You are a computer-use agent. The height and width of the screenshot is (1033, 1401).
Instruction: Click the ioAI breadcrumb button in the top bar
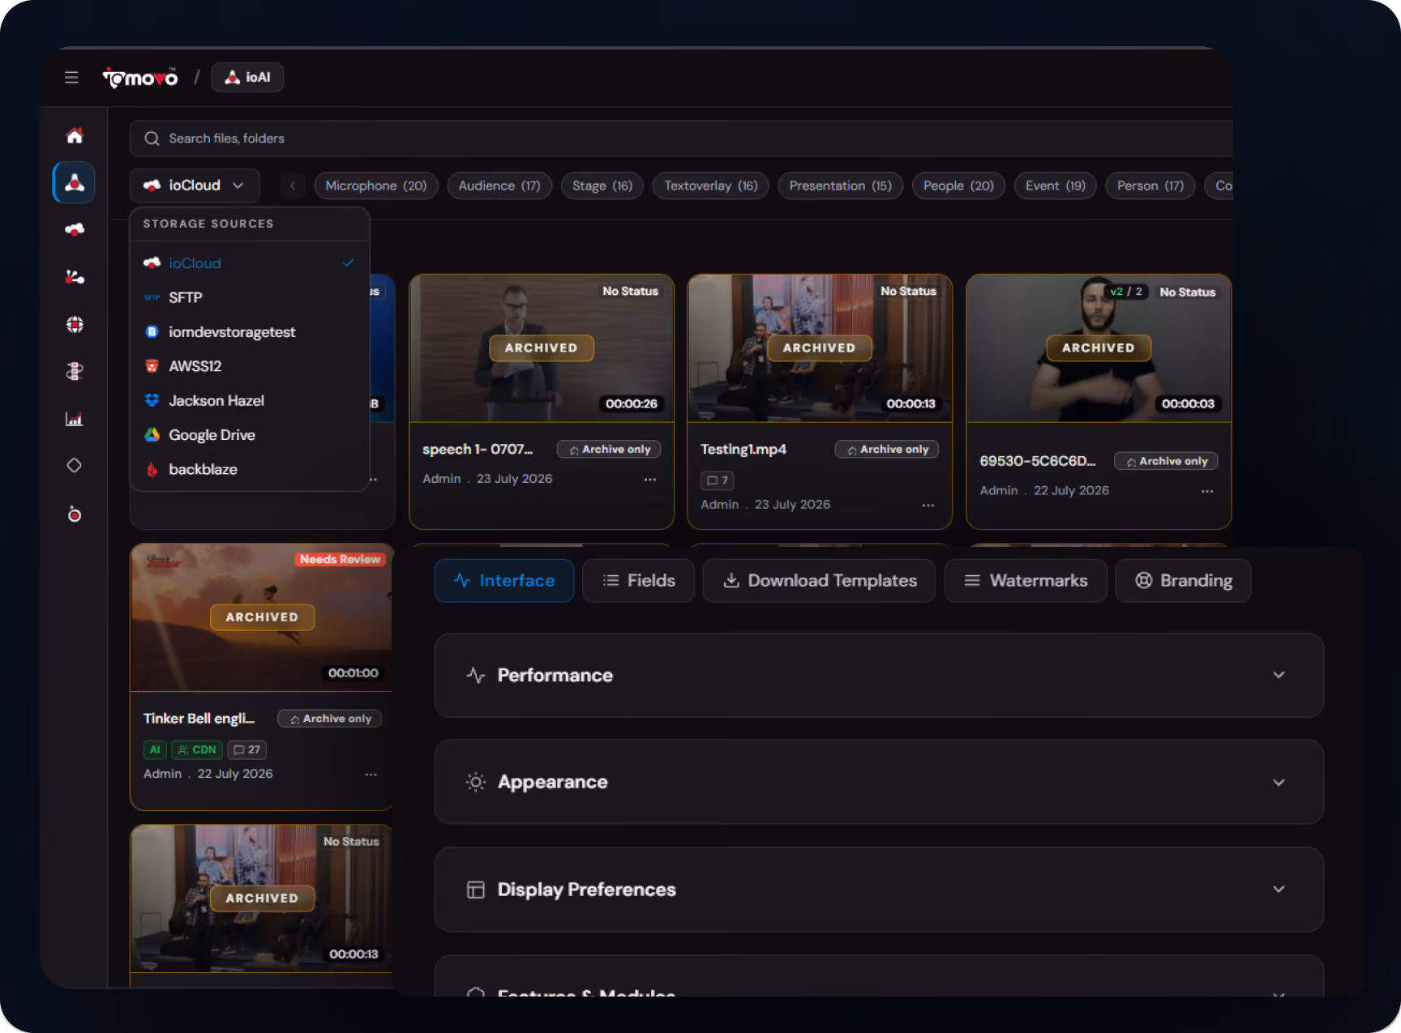point(247,77)
